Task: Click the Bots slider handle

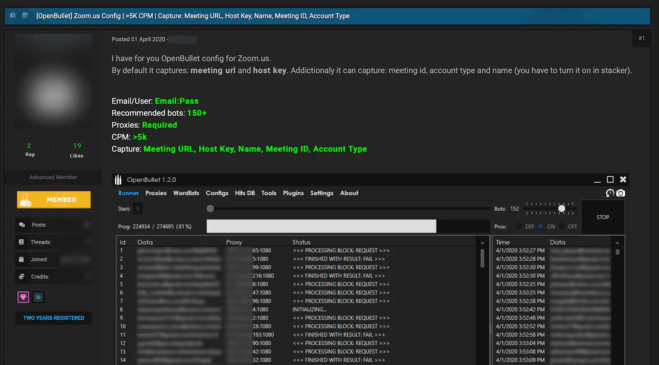Action: (561, 209)
